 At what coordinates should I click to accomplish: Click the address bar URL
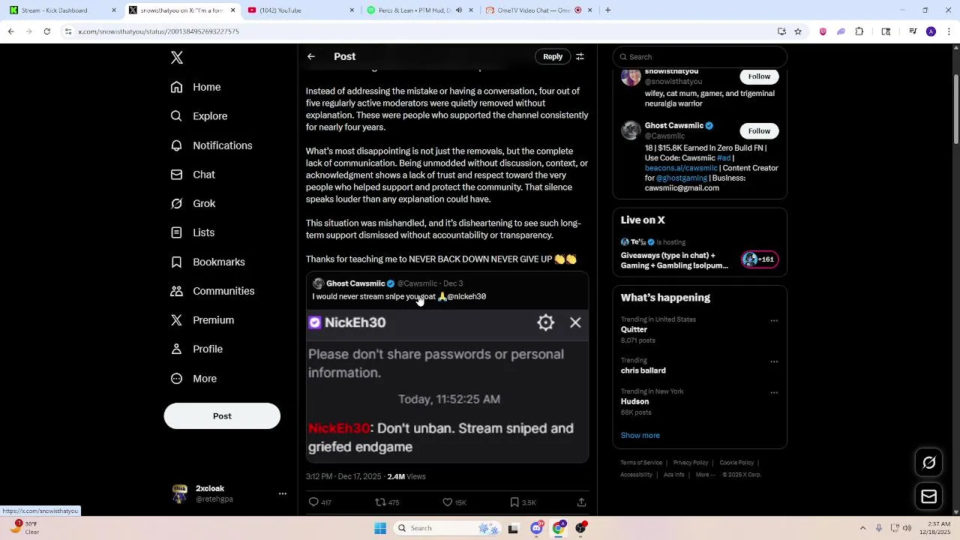[x=158, y=31]
